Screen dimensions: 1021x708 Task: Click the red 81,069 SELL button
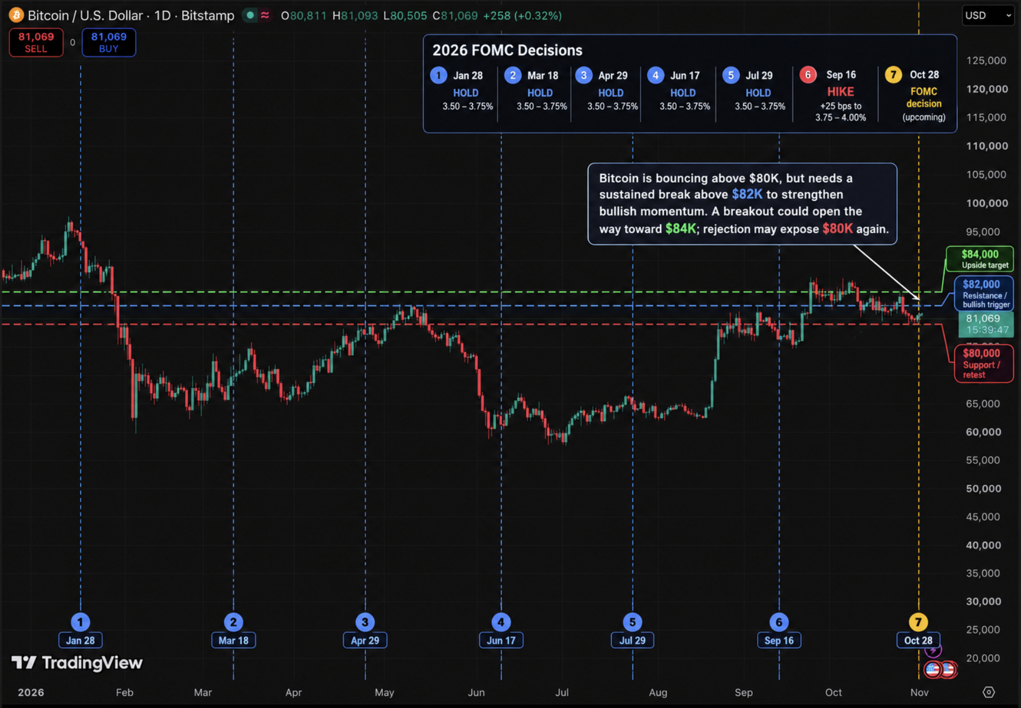(36, 42)
